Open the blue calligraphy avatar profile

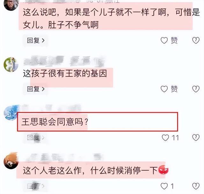(11, 113)
